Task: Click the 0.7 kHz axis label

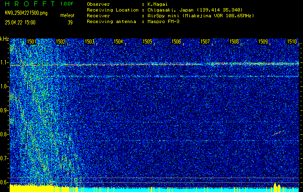Action: tap(3, 158)
